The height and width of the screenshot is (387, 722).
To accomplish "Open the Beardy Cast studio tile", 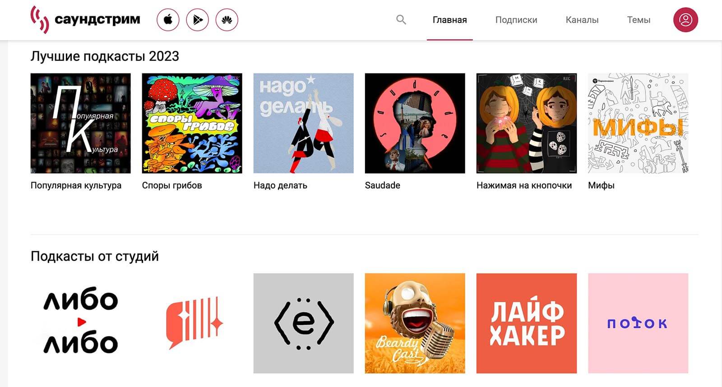I will pos(415,323).
